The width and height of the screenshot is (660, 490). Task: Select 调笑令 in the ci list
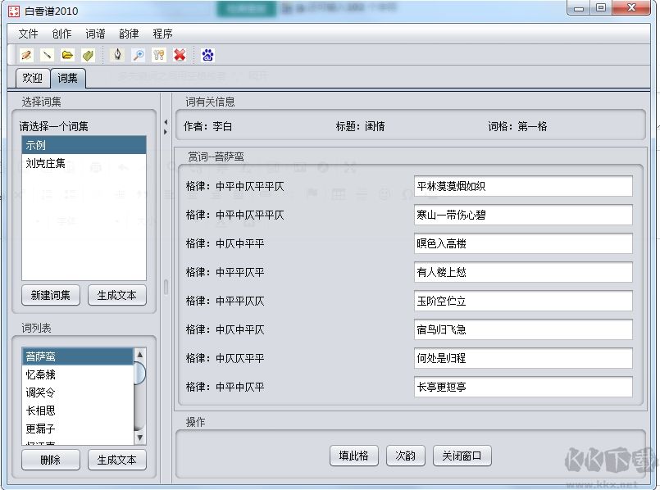[x=77, y=392]
